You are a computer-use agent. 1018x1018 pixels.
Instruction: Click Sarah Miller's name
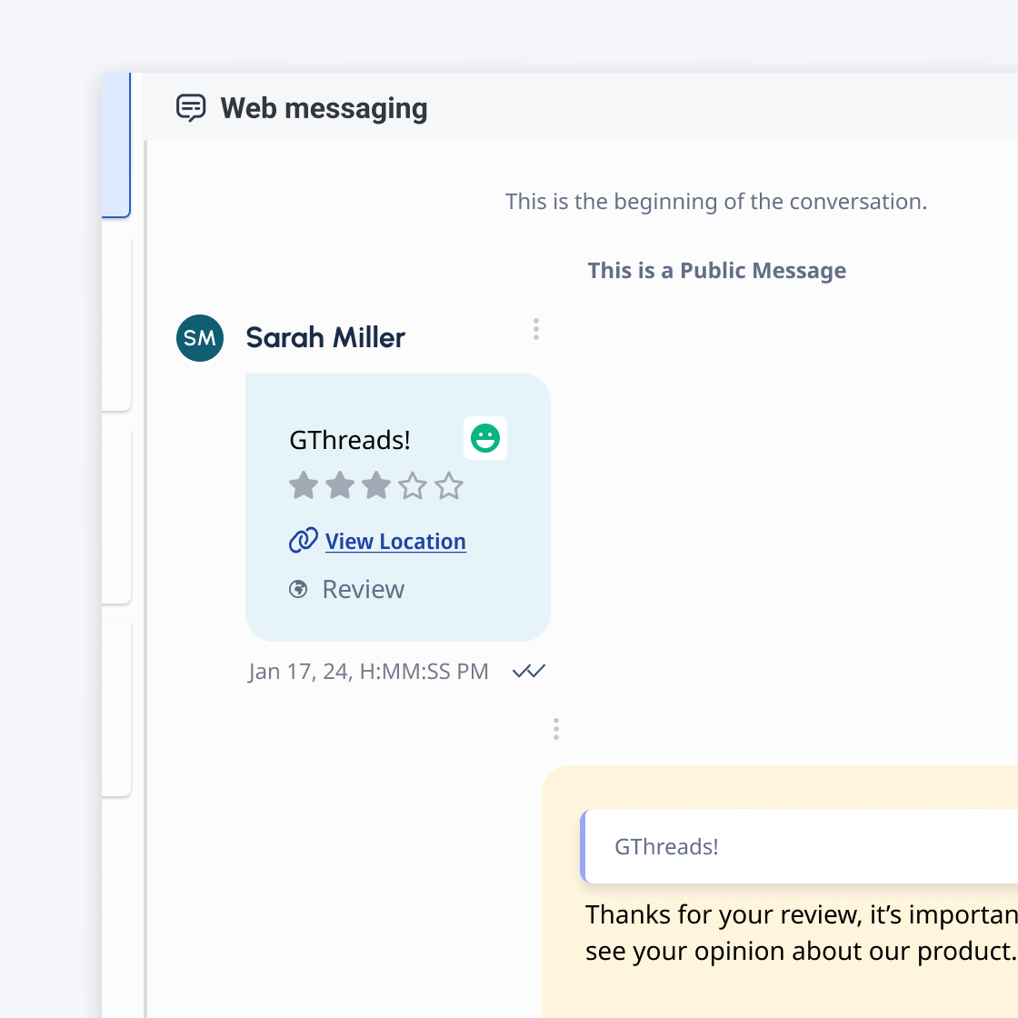pos(325,337)
